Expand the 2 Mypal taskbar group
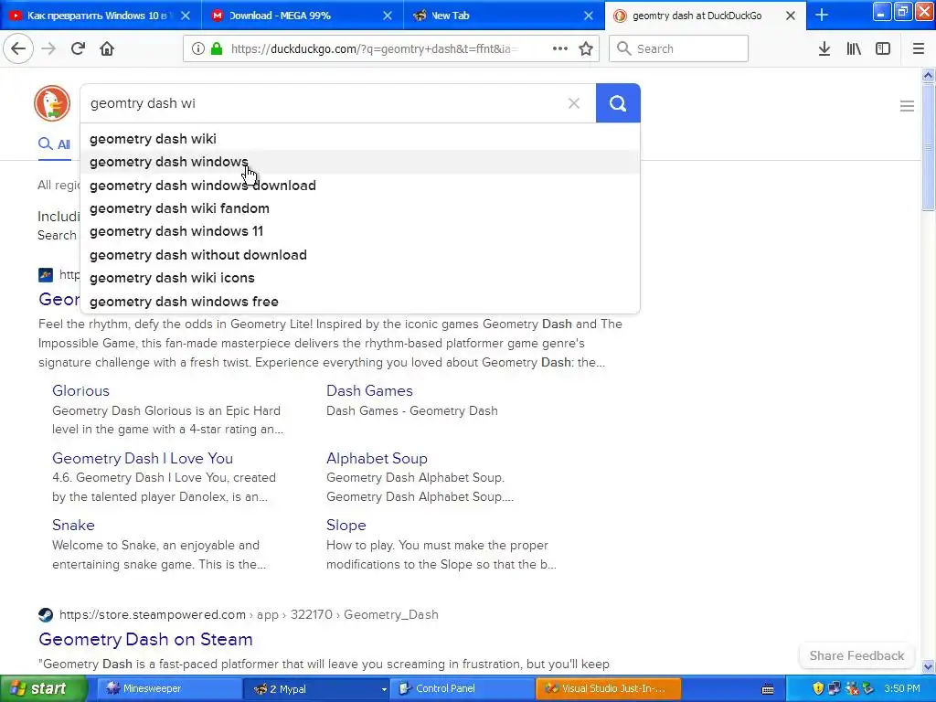This screenshot has height=702, width=936. coord(316,688)
